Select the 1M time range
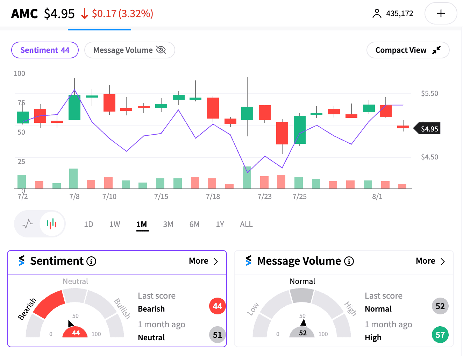This screenshot has width=463, height=356. pos(142,224)
